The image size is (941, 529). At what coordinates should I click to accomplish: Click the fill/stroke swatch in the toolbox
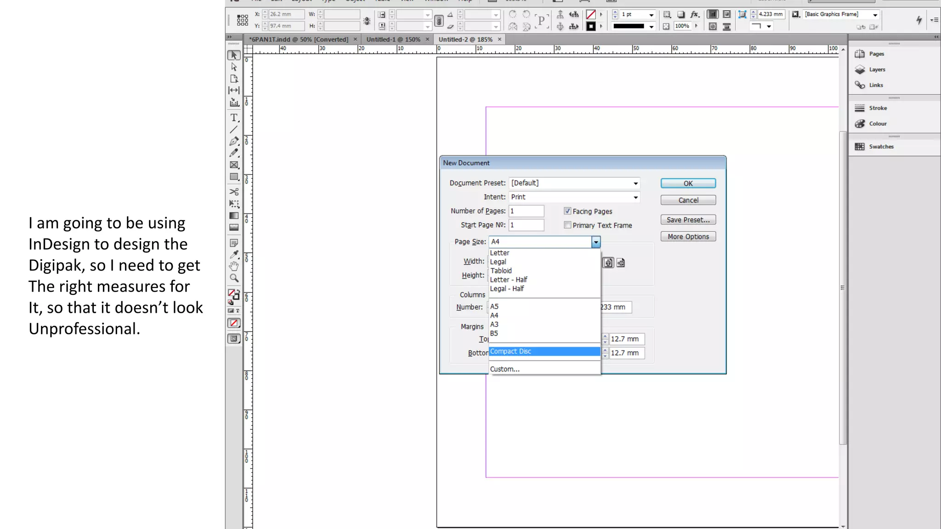pyautogui.click(x=234, y=295)
